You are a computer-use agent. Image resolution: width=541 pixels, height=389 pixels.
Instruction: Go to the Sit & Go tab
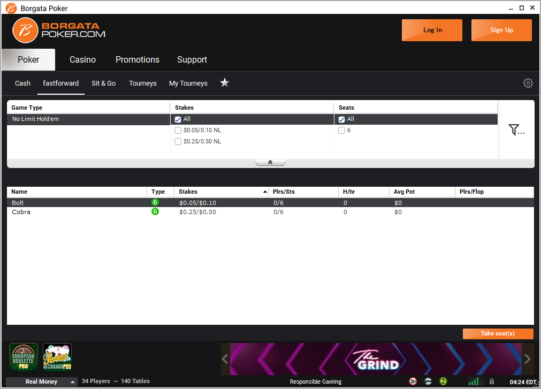103,83
